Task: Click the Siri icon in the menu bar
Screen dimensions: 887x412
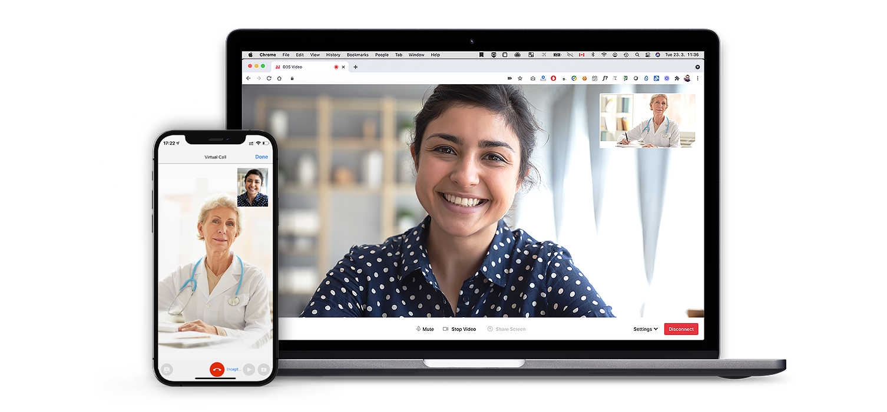Action: tap(658, 55)
